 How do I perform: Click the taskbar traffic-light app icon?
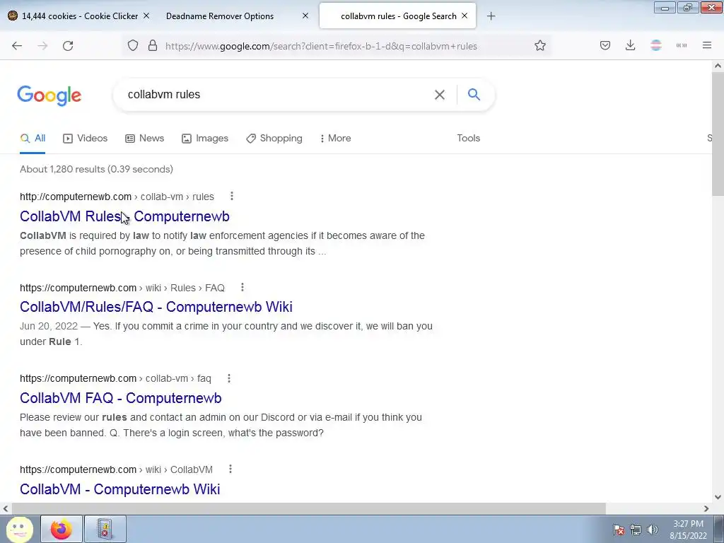pos(105,529)
